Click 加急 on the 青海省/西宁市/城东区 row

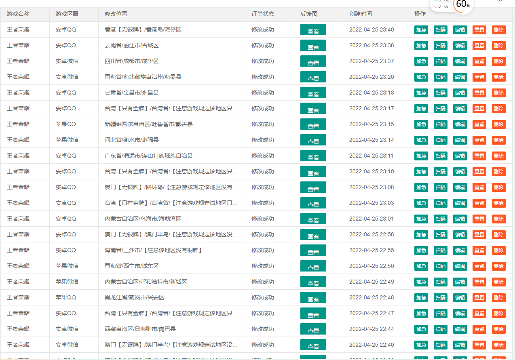421,266
